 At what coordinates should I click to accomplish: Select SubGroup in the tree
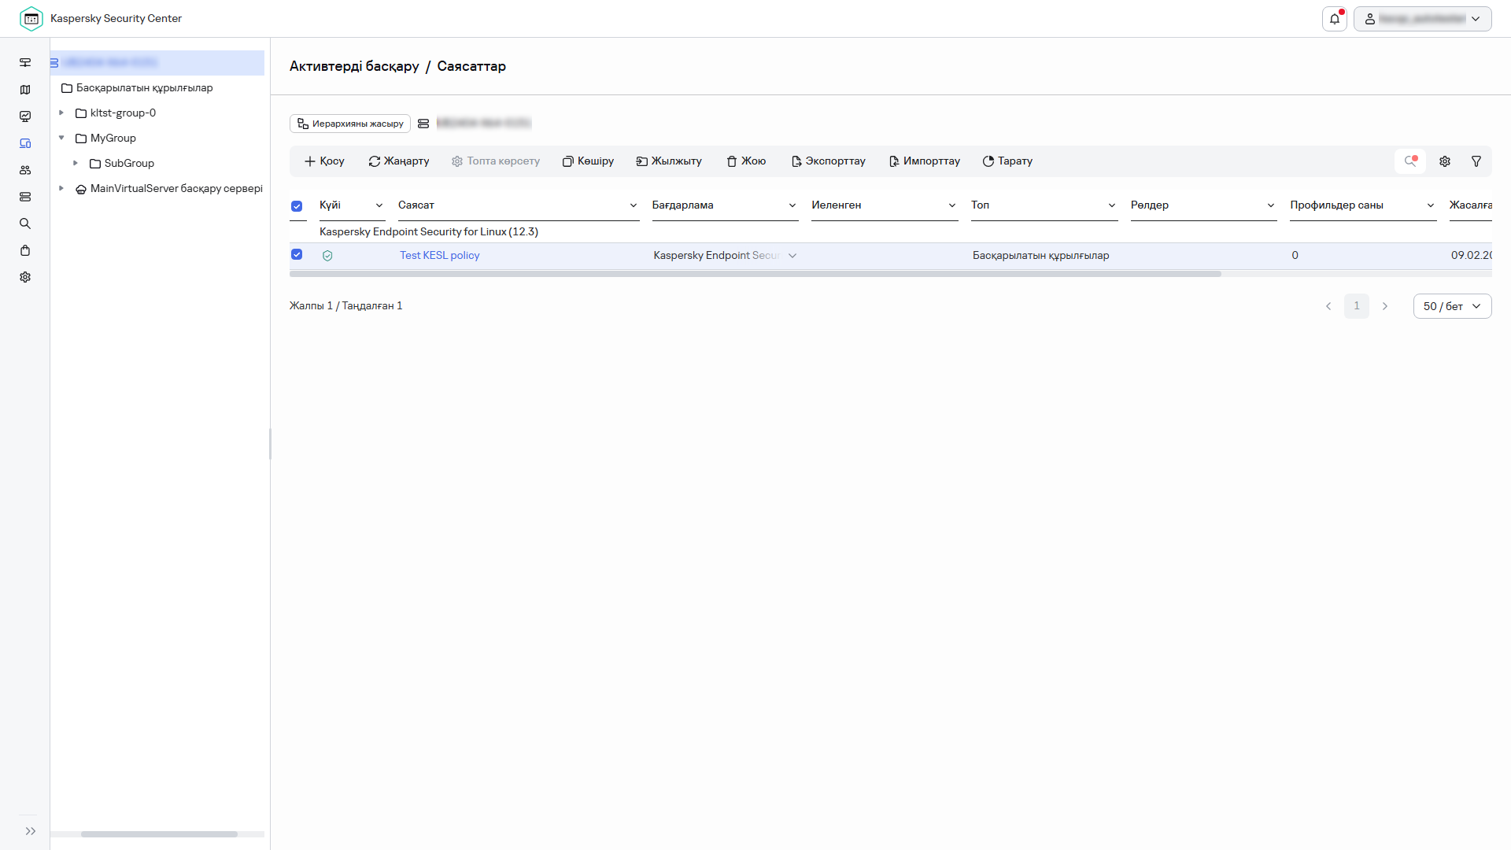point(129,163)
